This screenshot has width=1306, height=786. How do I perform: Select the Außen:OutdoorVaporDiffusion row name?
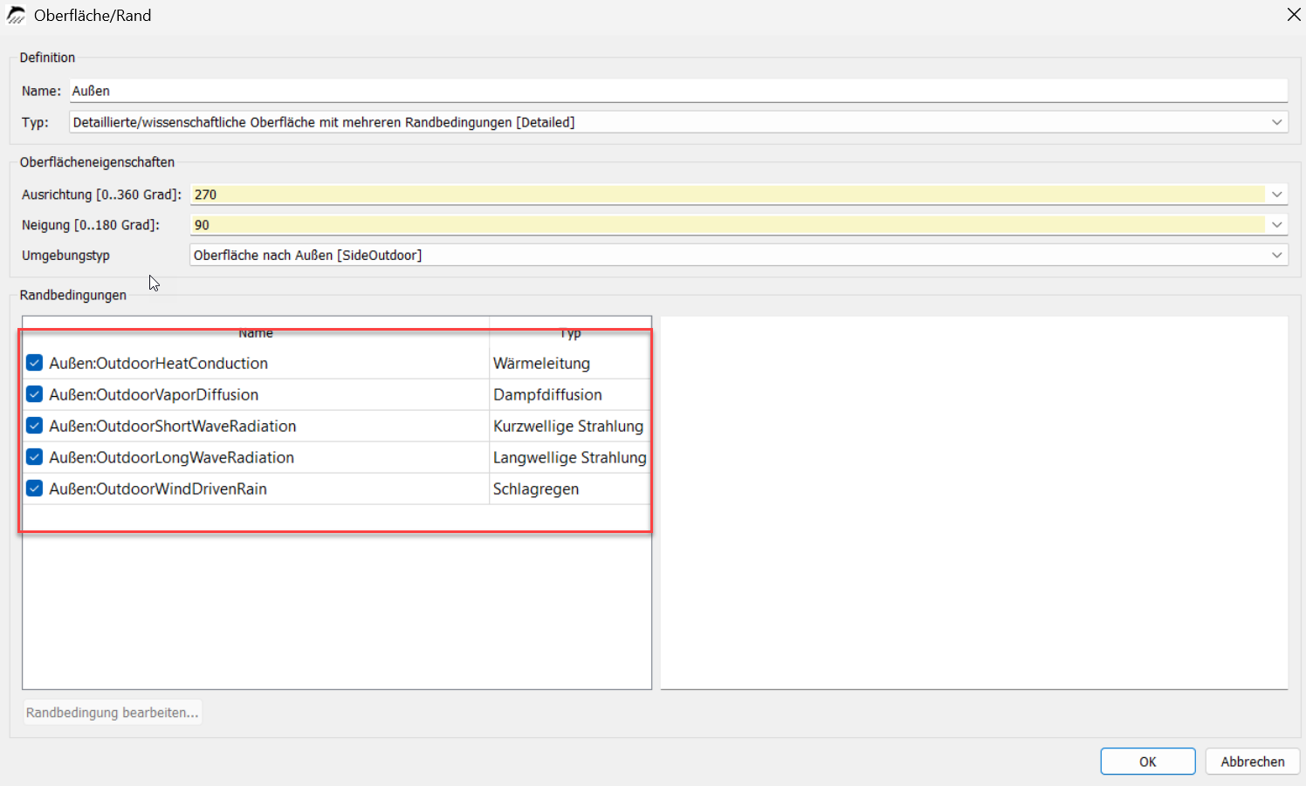coord(154,394)
